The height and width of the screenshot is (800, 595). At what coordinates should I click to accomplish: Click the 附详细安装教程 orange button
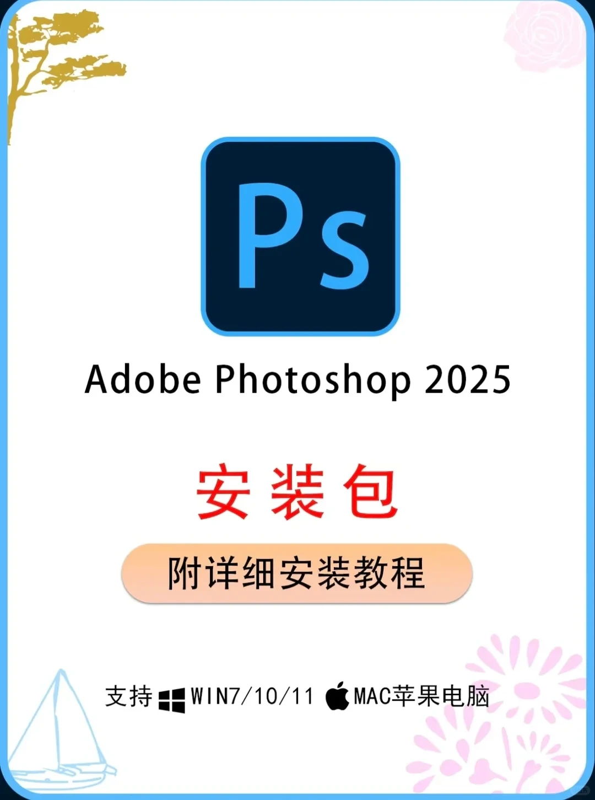297,573
